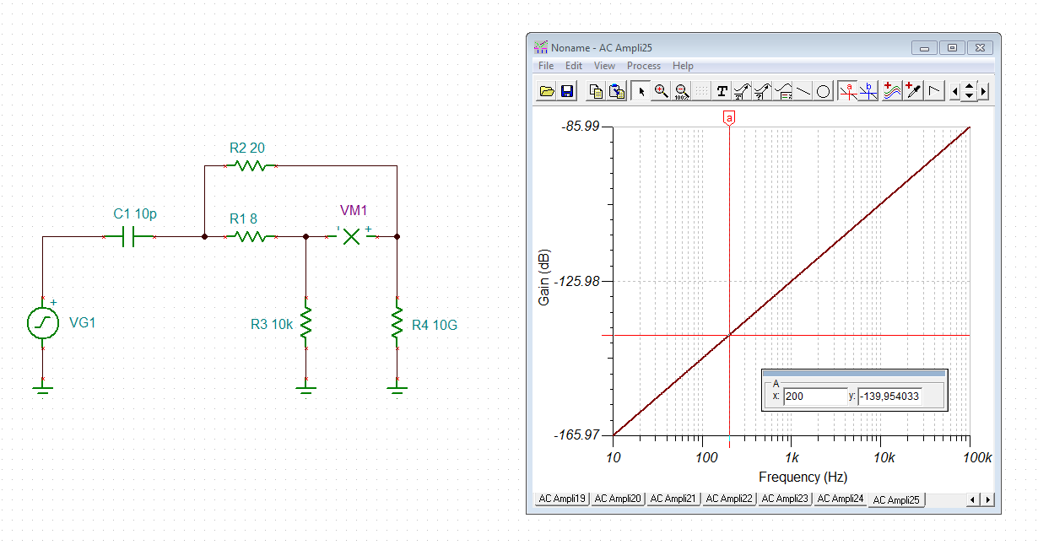Open the View menu
This screenshot has height=545, width=1038.
pos(604,65)
